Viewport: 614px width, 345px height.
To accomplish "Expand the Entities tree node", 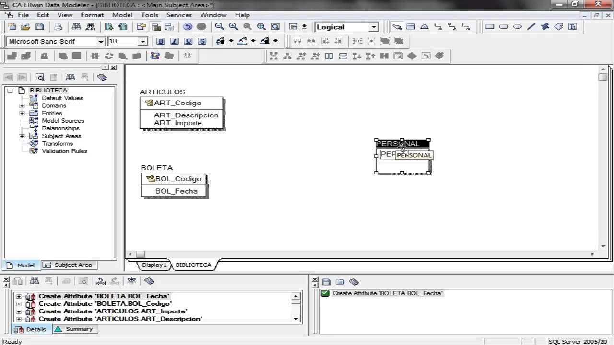I will (x=22, y=113).
